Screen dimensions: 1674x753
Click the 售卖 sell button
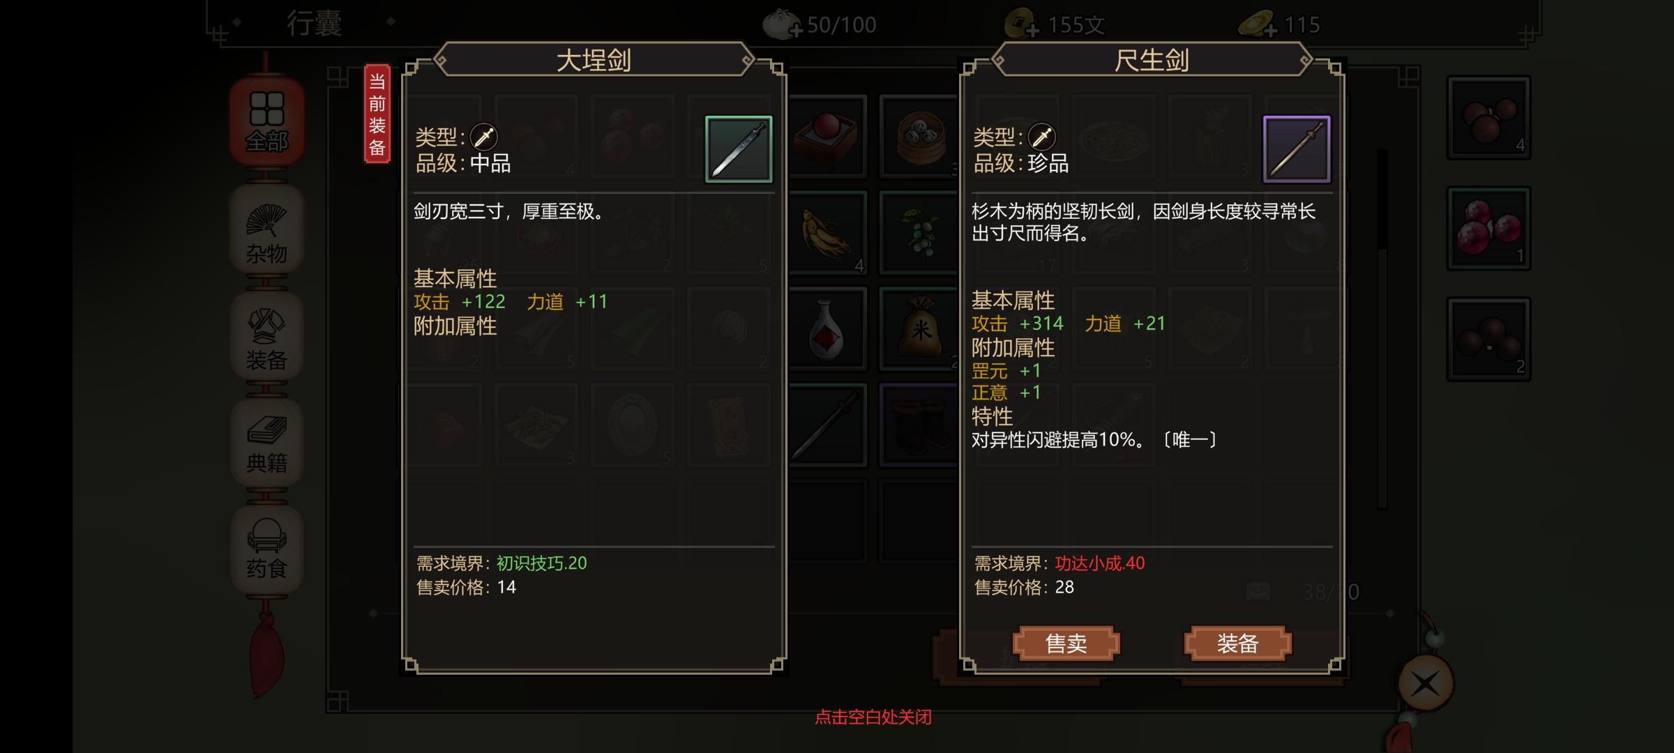(1066, 643)
